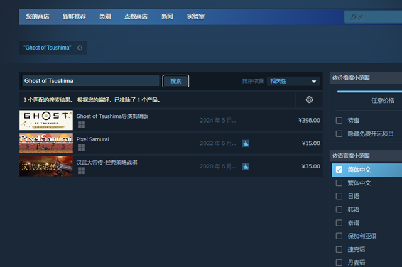
Task: Open 点数商店 tab
Action: click(x=136, y=17)
